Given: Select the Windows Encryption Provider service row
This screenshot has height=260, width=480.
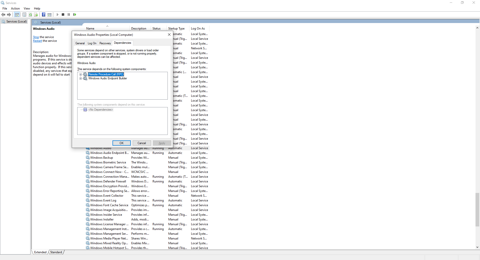Looking at the screenshot, I should point(147,186).
